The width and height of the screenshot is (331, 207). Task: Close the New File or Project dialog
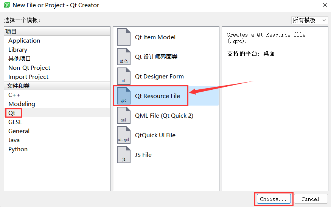coord(325,5)
